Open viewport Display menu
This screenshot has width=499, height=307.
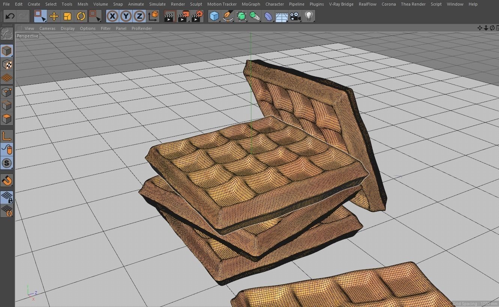[67, 28]
